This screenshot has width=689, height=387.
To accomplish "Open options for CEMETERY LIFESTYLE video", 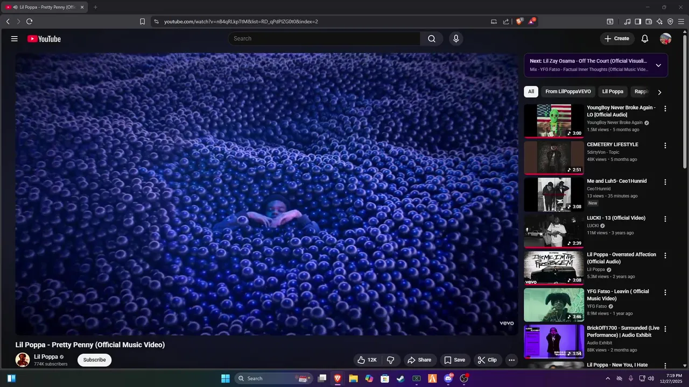I will pos(665,146).
